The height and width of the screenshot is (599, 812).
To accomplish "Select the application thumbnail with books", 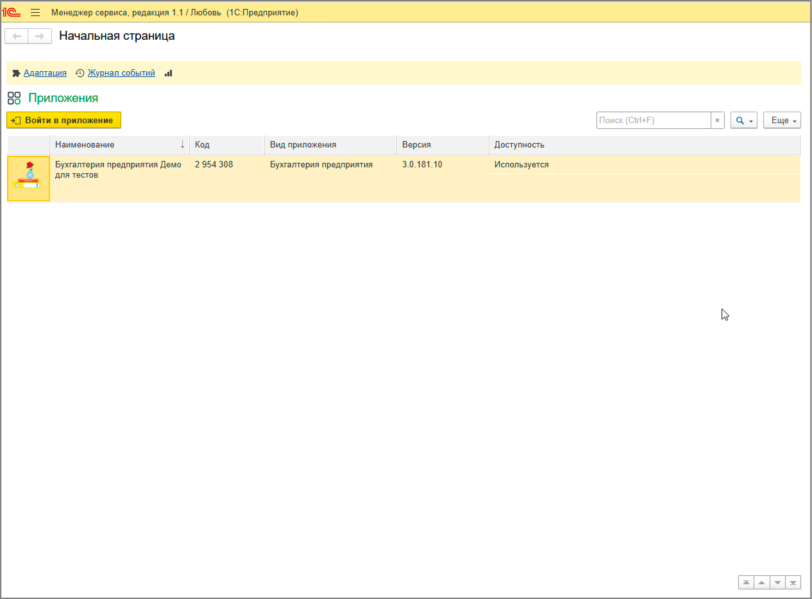I will [x=28, y=178].
